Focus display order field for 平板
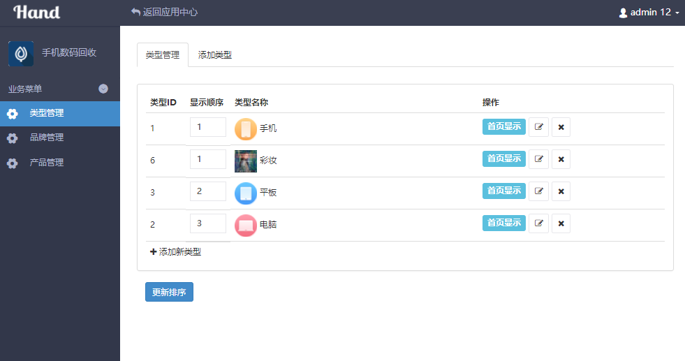Screen dimensions: 685x361 pyautogui.click(x=208, y=191)
